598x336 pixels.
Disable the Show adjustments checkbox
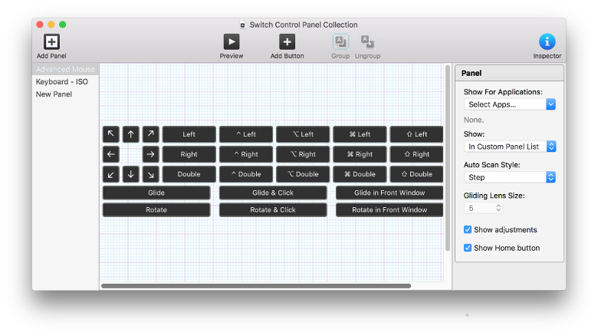[x=468, y=229]
